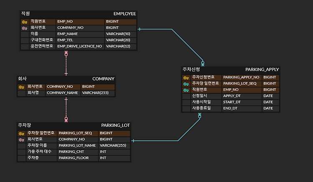Viewport: 313px width, 182px height.
Task: Click the COMPANY_NO foreign key icon in EMPLOYEE
Action: tap(25, 28)
